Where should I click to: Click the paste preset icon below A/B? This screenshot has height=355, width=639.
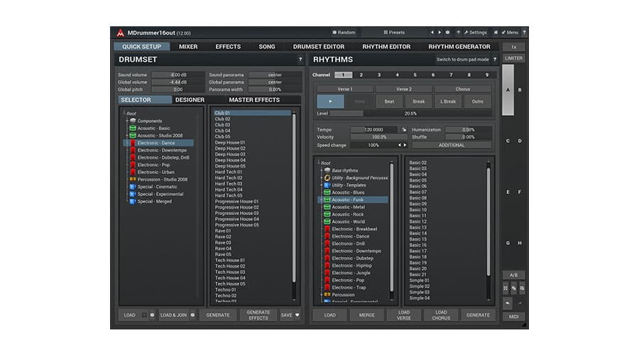tap(522, 288)
